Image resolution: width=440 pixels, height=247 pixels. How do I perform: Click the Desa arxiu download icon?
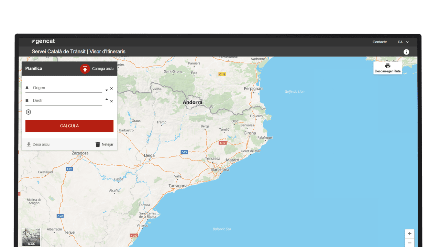tap(29, 144)
